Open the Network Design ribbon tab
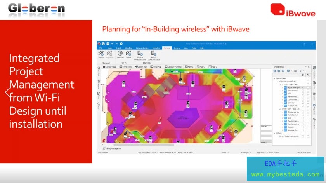326x183 pixels. click(x=142, y=48)
